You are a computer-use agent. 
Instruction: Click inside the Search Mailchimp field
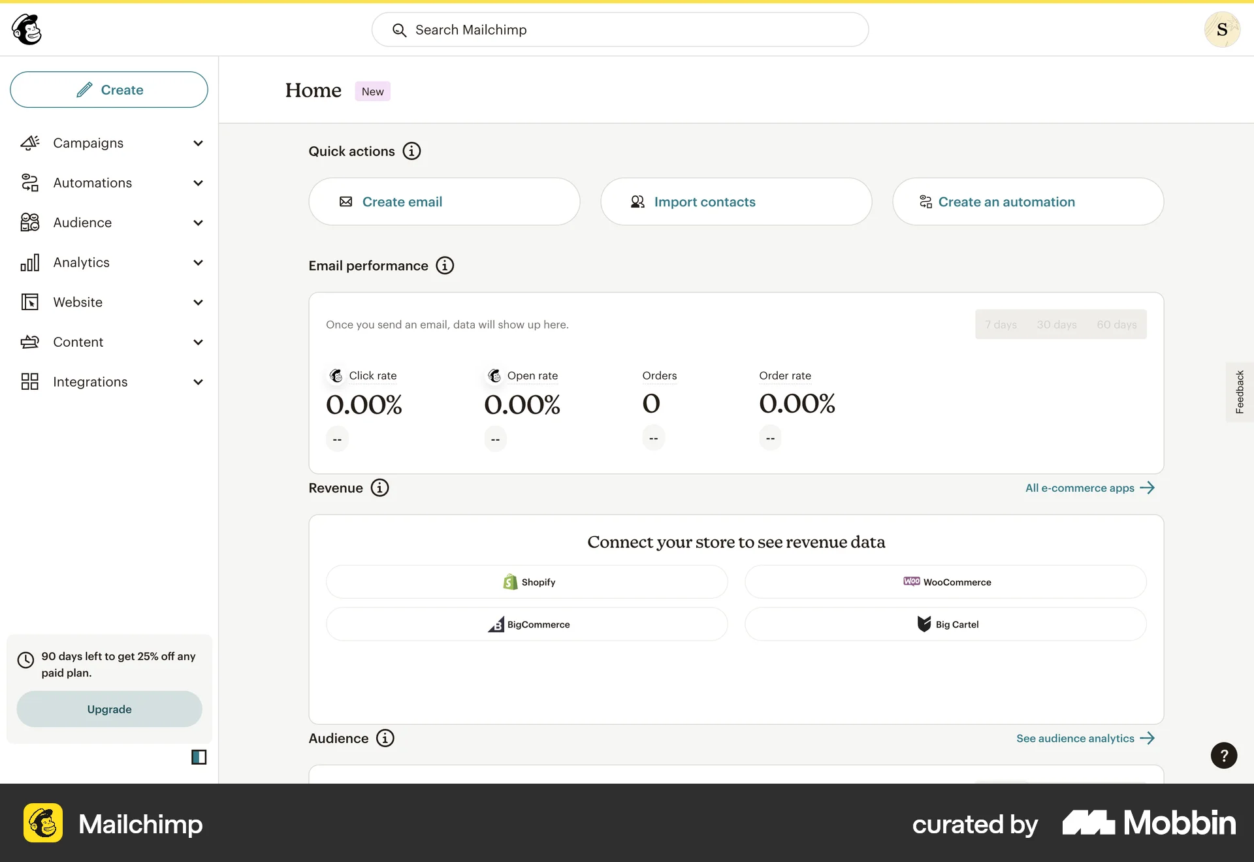point(620,29)
